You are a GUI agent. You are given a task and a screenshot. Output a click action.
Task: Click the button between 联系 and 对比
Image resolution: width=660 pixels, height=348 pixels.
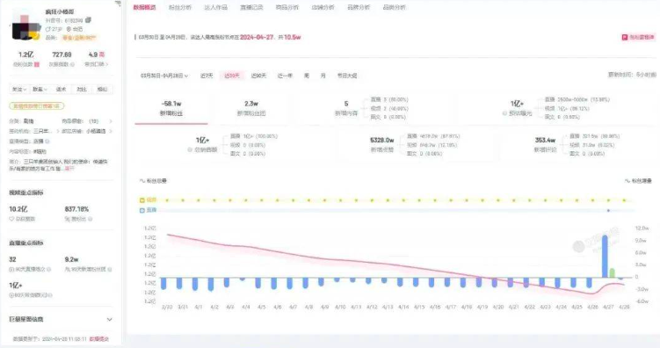pos(61,90)
